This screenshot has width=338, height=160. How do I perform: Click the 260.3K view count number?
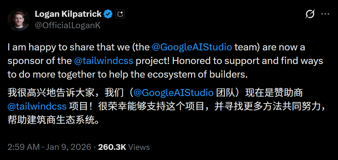click(x=112, y=147)
